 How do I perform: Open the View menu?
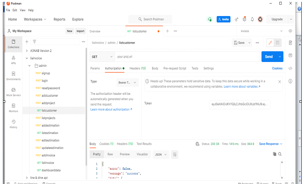pos(22,10)
